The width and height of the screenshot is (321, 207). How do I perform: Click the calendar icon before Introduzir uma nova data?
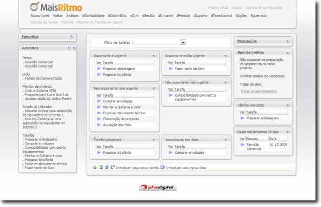(x=162, y=167)
